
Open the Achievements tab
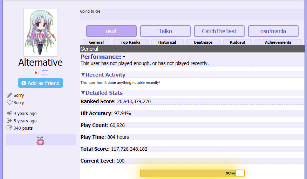coord(278,42)
